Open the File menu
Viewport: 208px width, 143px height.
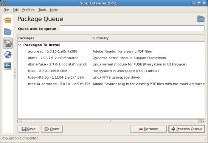click(x=6, y=10)
